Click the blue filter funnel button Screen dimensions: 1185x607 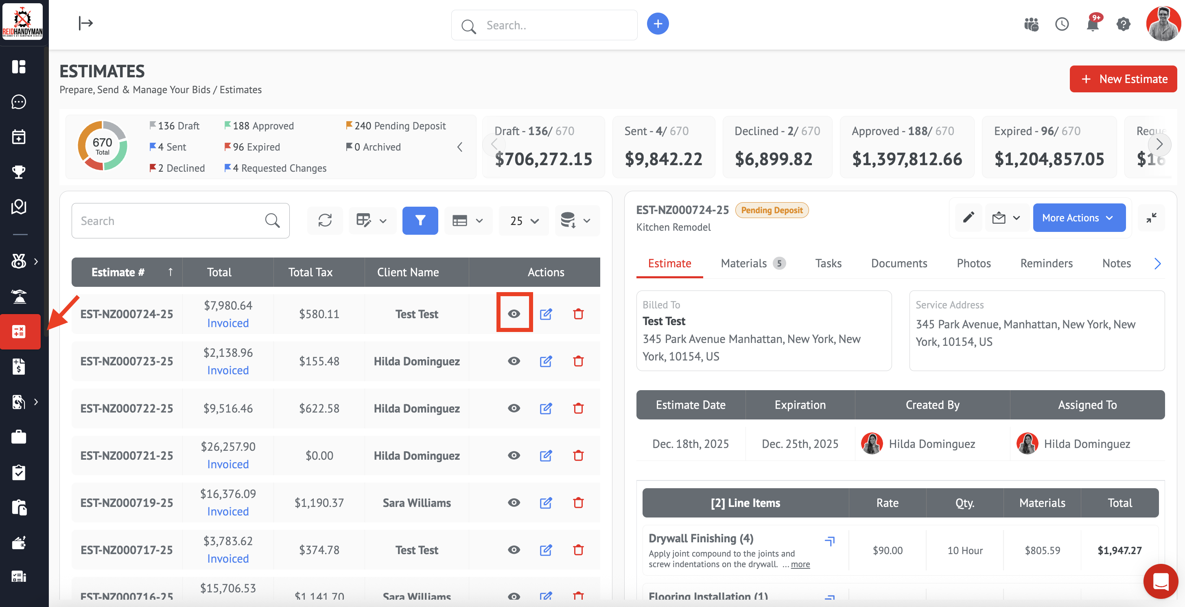pos(420,221)
